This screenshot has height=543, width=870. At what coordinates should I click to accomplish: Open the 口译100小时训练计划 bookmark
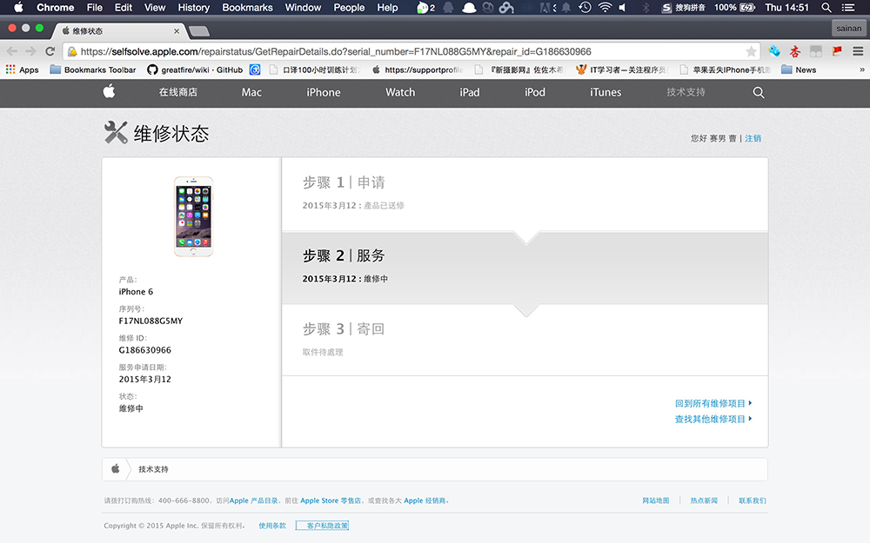coord(315,70)
